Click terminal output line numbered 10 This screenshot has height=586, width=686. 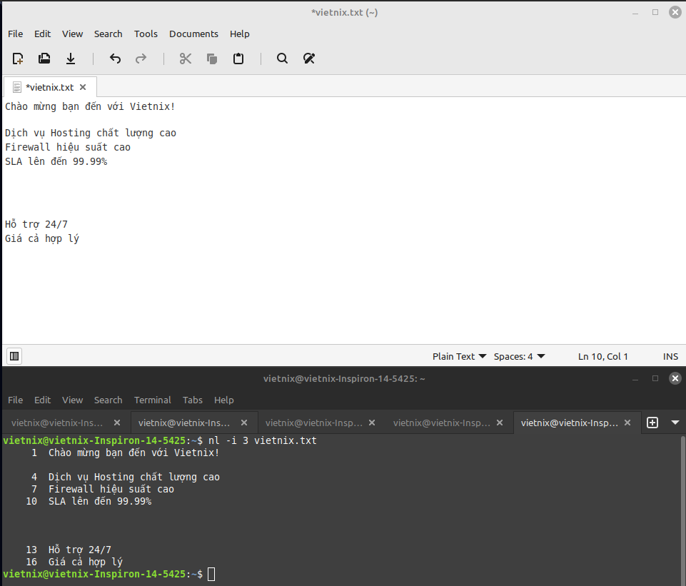89,501
